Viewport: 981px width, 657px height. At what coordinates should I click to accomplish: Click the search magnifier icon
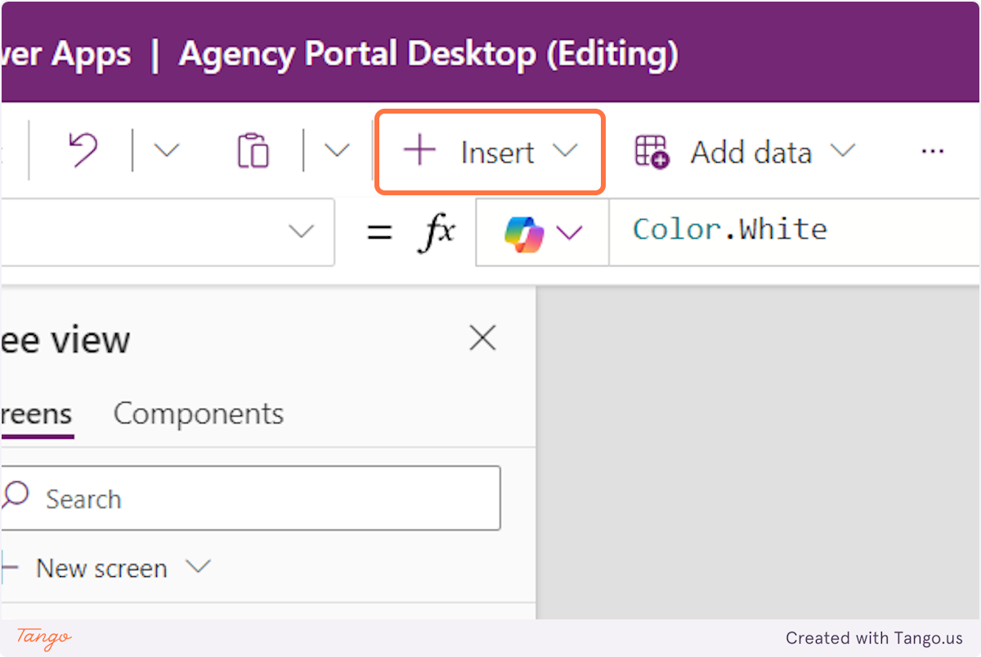16,497
